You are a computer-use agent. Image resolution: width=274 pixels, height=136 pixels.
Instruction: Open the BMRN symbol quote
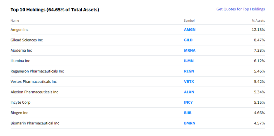click(190, 123)
